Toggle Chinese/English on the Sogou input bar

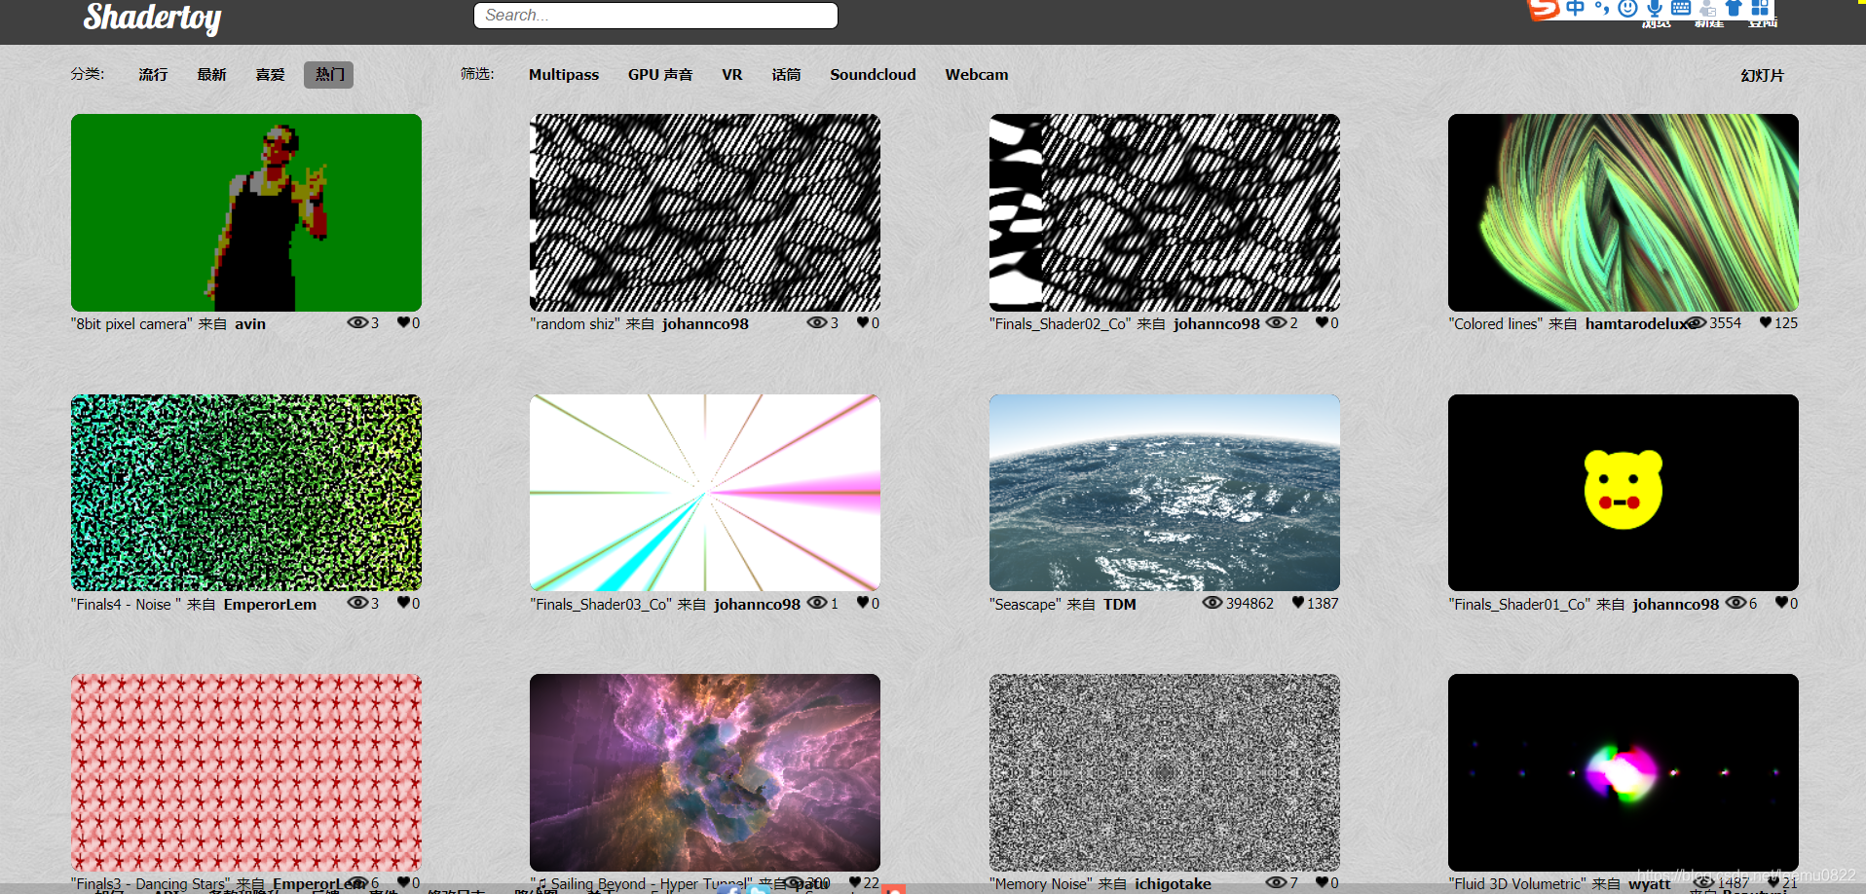click(1577, 8)
